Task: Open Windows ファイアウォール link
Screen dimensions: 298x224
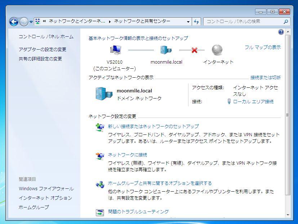Action: tap(46, 189)
